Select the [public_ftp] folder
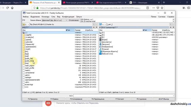The height and width of the screenshot is (107, 191). 60,59
